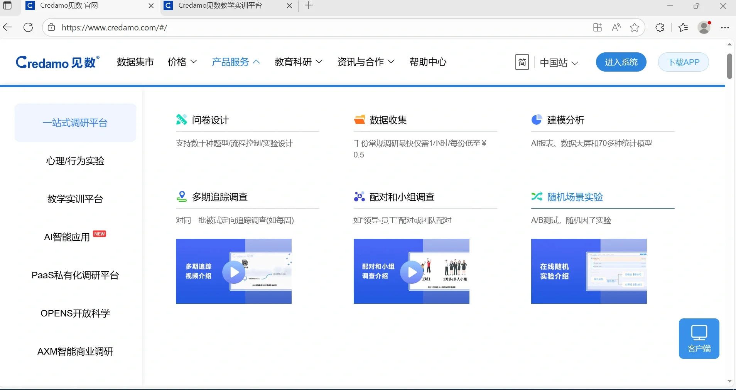Click text 支持数十种题型/流程控制/实验设计
Image resolution: width=736 pixels, height=390 pixels.
[235, 143]
